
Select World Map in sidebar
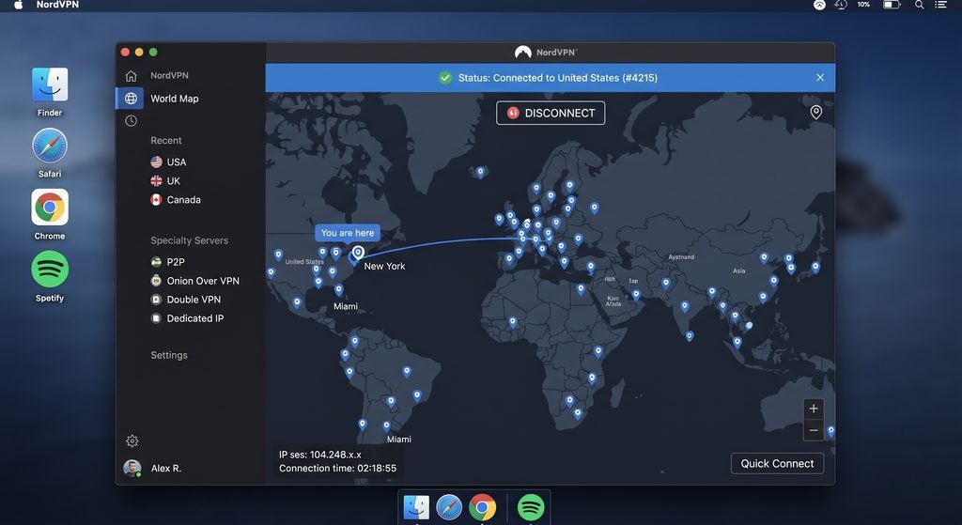tap(174, 98)
